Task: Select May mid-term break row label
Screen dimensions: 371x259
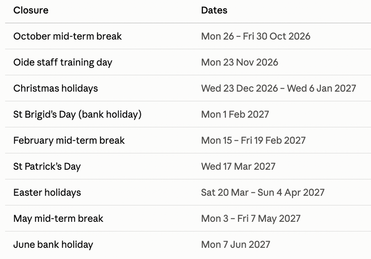Action: pos(58,219)
